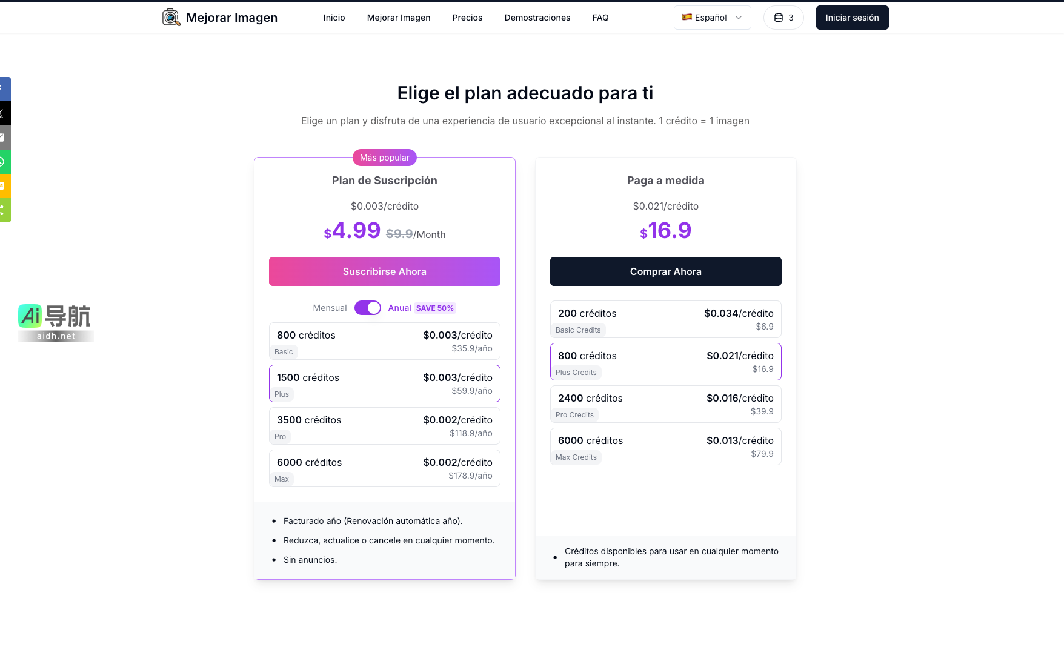The image size is (1064, 647).
Task: Open the light green share options icon
Action: [4, 210]
